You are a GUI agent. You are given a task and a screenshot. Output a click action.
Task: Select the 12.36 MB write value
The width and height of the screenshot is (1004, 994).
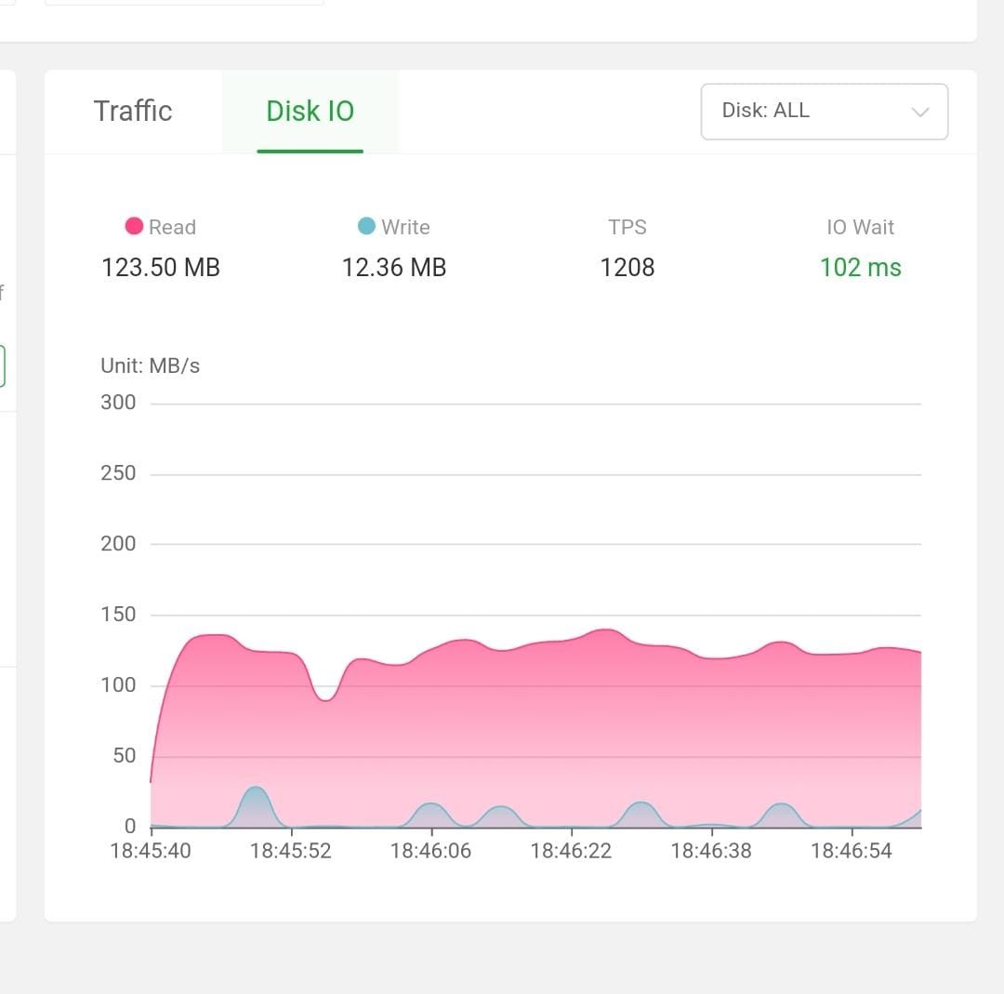394,267
